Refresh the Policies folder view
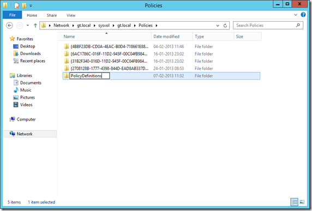The width and height of the screenshot is (312, 211). pyautogui.click(x=225, y=26)
